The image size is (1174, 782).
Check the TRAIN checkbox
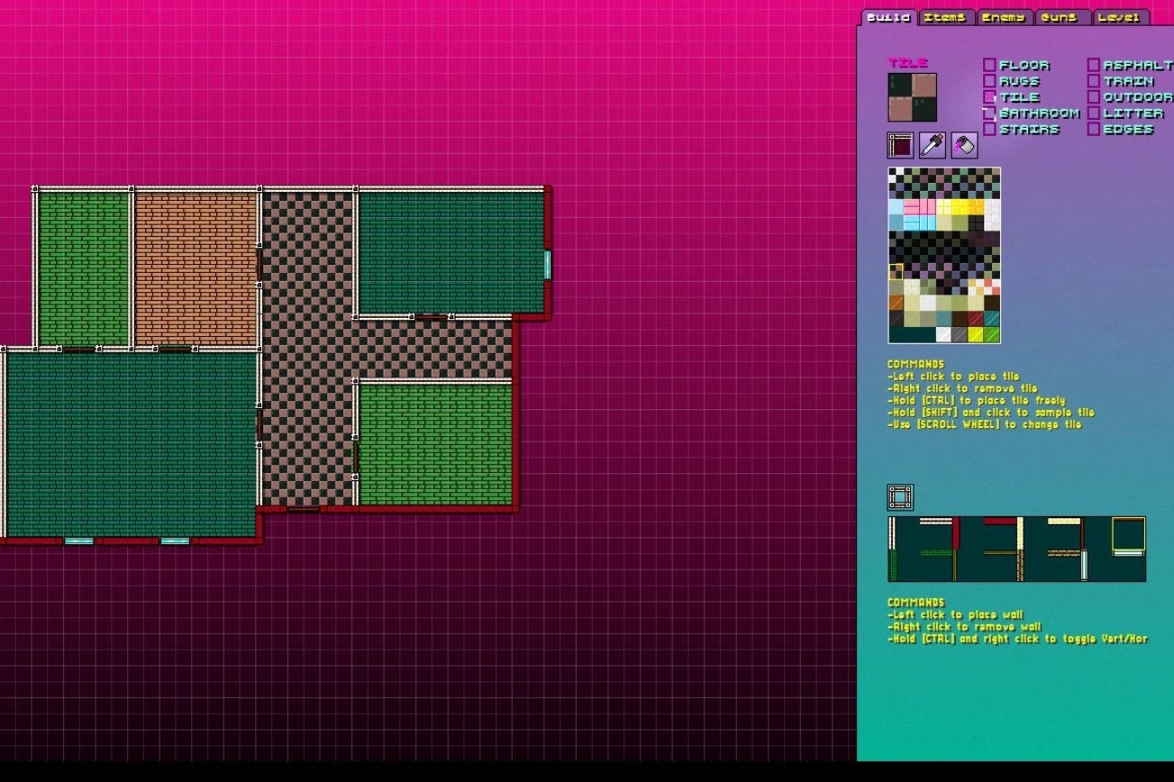pyautogui.click(x=1095, y=81)
